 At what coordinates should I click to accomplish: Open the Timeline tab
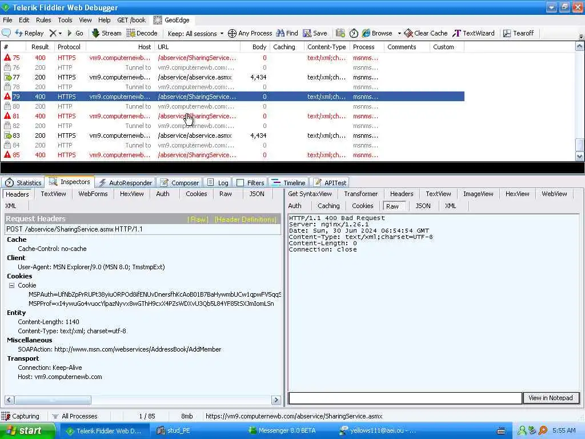289,182
